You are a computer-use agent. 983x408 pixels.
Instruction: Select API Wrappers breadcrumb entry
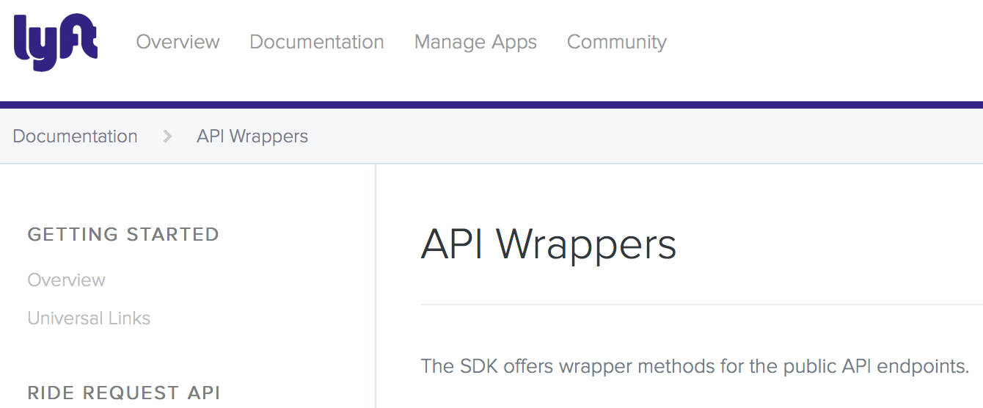click(252, 136)
